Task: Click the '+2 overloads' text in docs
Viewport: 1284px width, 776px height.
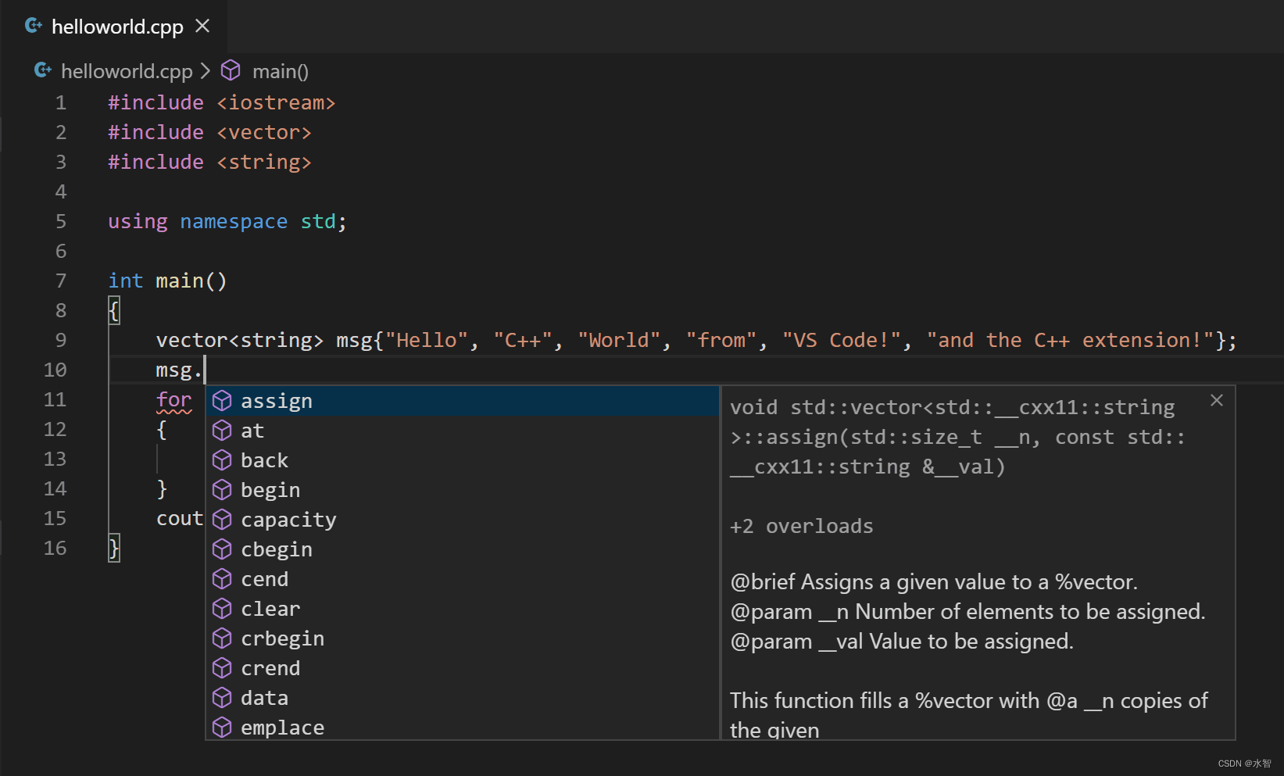Action: tap(801, 526)
